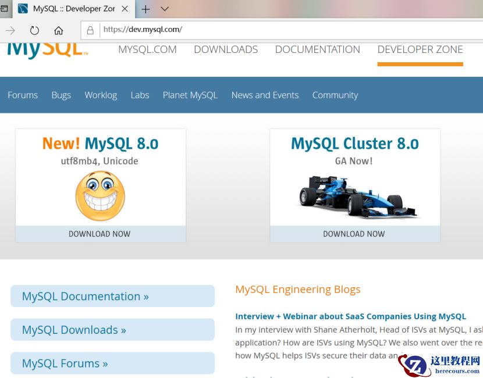Refresh the page using the reload icon

[x=34, y=30]
